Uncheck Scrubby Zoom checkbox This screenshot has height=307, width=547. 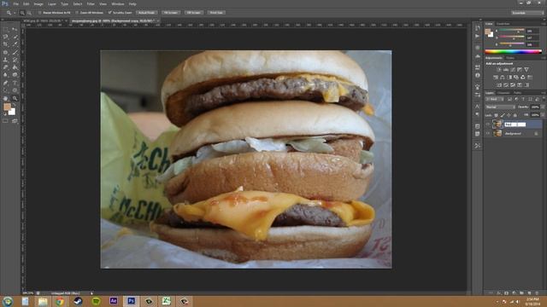pyautogui.click(x=110, y=13)
